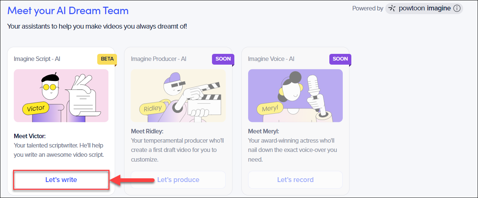Click the powtoon imagine pill label
Screen dimensions: 478x198
pos(424,9)
